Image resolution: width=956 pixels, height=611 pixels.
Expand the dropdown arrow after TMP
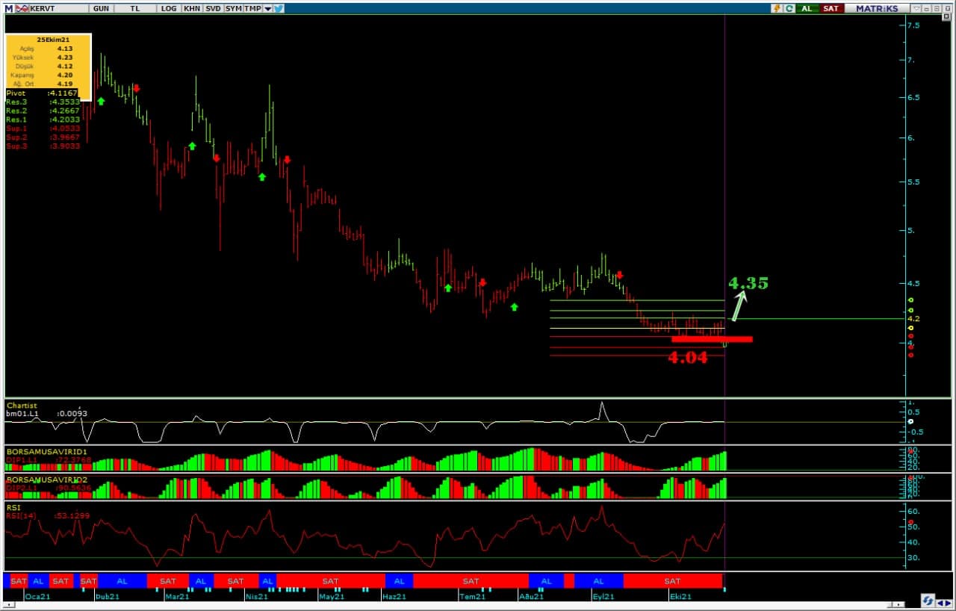coord(267,8)
